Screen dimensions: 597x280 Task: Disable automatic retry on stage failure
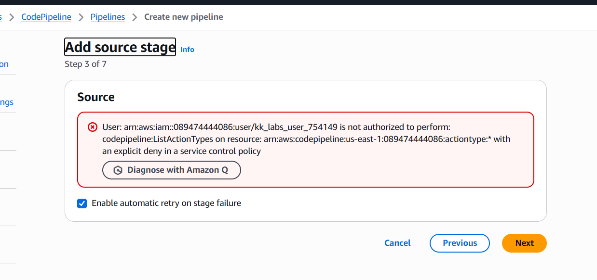(x=82, y=204)
